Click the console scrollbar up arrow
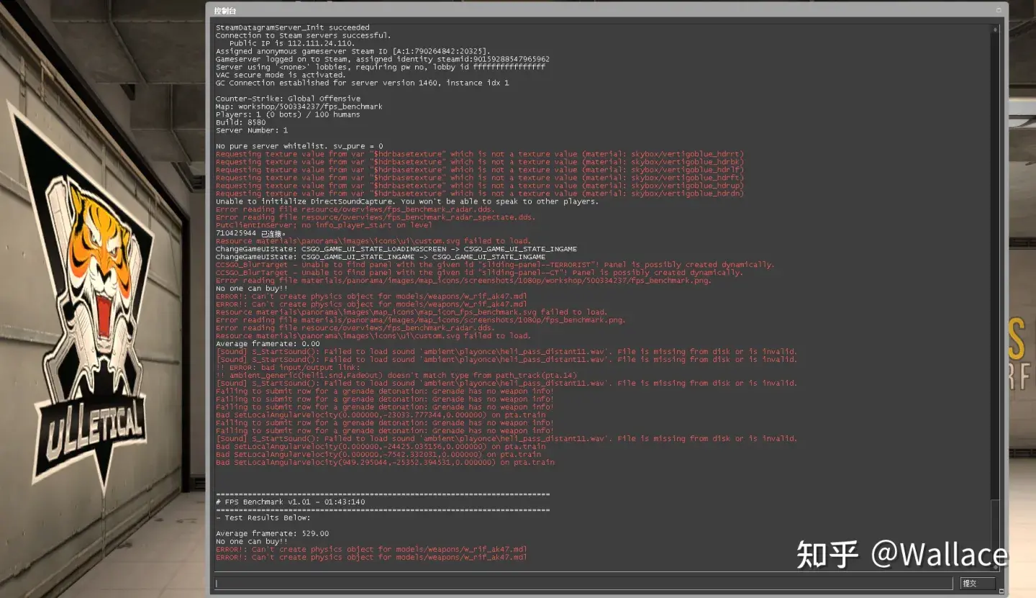1036x598 pixels. click(x=995, y=28)
